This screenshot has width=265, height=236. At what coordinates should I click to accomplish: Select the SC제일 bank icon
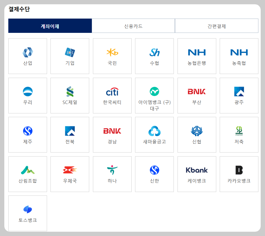70,95
